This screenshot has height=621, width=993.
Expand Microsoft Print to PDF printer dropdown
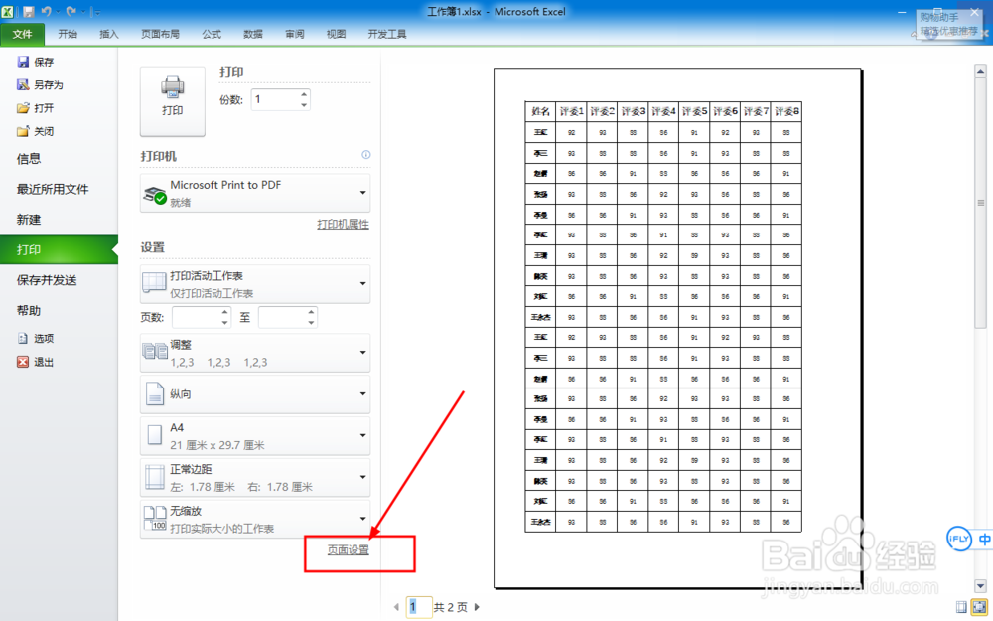tap(255, 193)
